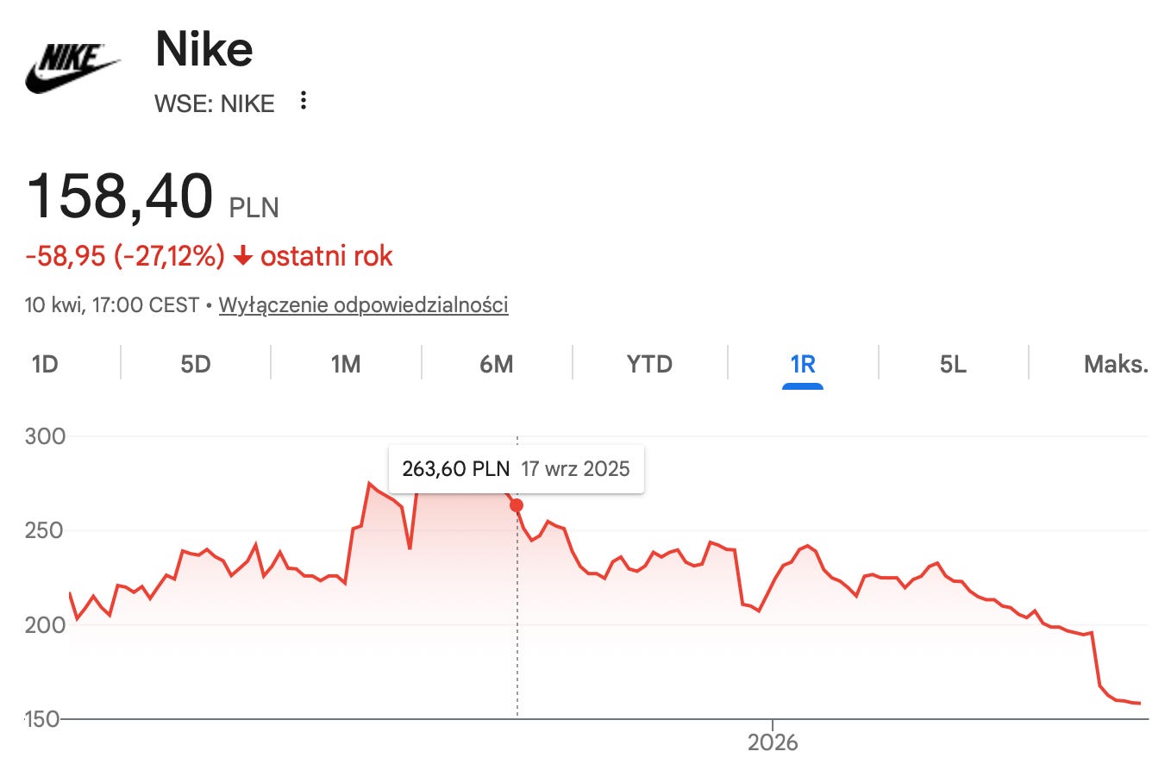Select the 1D time range tab
Screen dimensions: 1171x764
pyautogui.click(x=45, y=364)
